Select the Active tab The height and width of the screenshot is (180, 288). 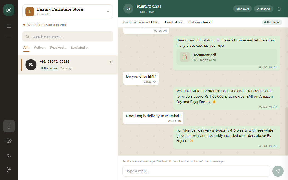coord(40,48)
